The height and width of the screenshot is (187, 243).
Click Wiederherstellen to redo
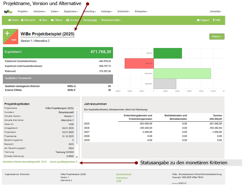pyautogui.click(x=110, y=20)
